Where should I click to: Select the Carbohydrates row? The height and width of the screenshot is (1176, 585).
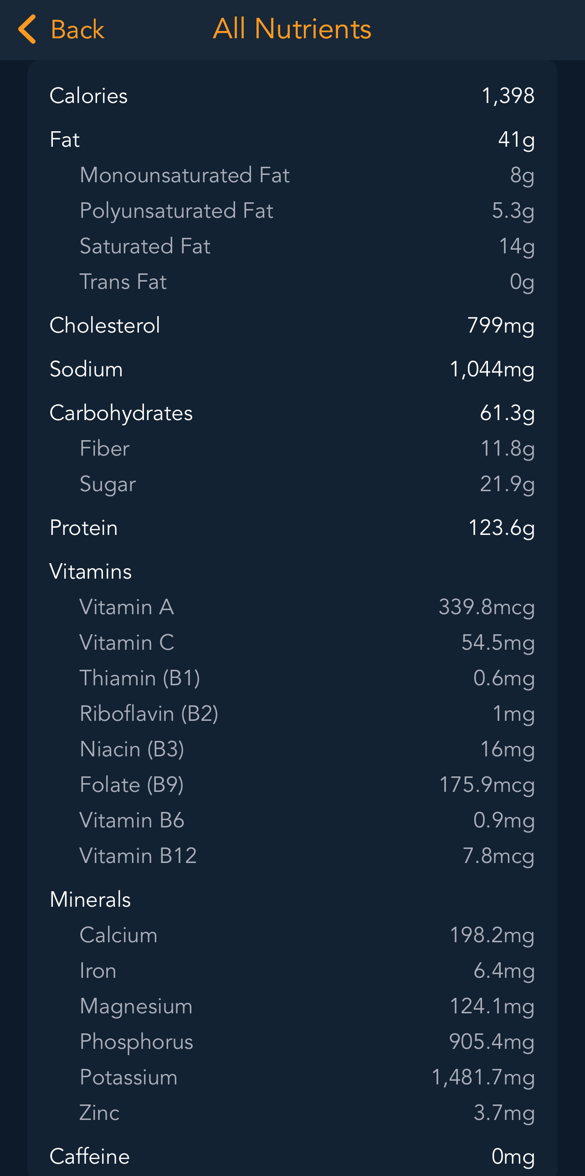pos(292,413)
